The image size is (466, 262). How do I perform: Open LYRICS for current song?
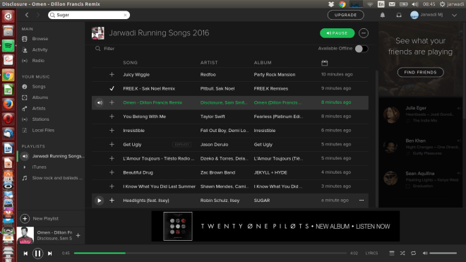point(371,253)
